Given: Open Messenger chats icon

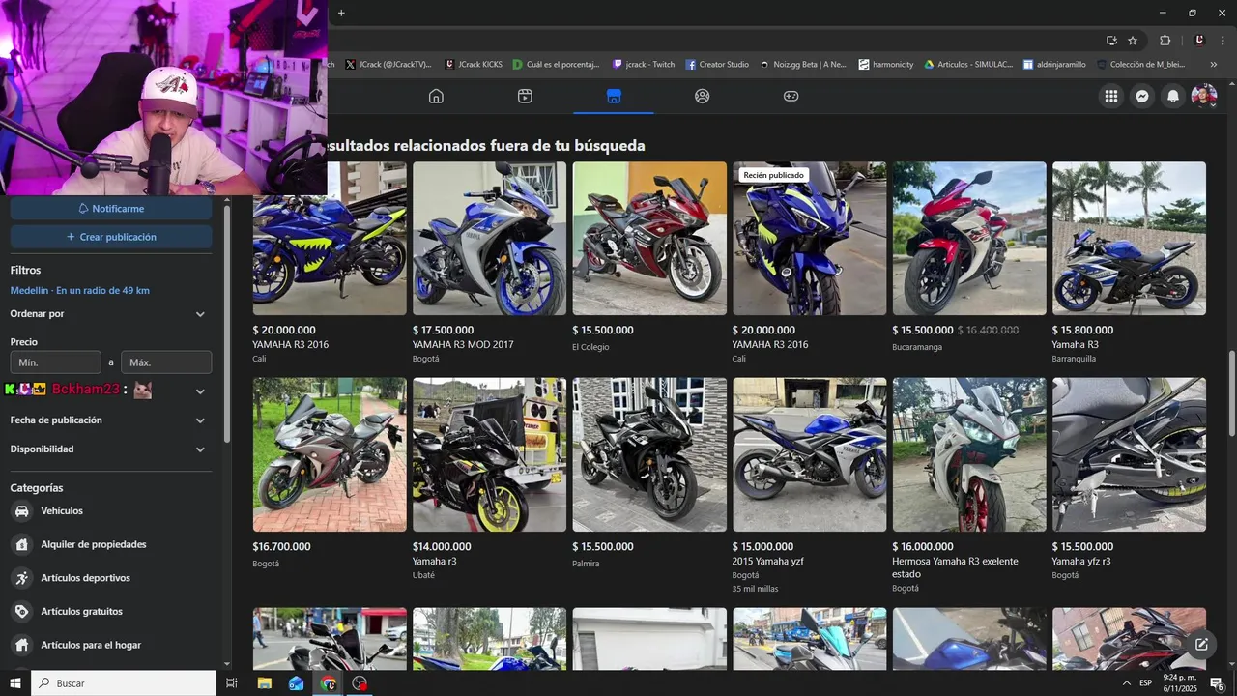Looking at the screenshot, I should pyautogui.click(x=1142, y=96).
